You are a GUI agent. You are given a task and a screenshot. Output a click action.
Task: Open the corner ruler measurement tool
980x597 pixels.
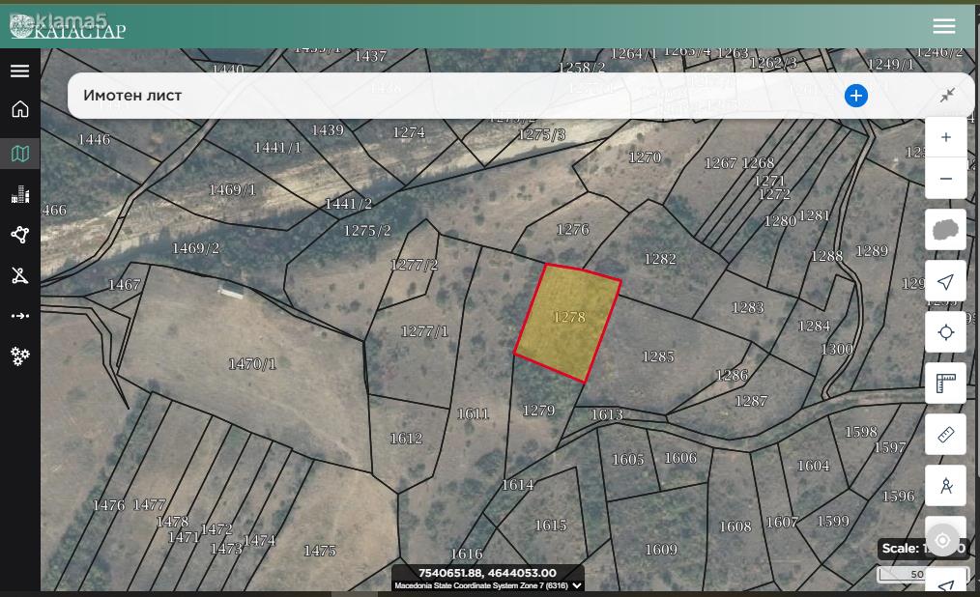pos(945,384)
